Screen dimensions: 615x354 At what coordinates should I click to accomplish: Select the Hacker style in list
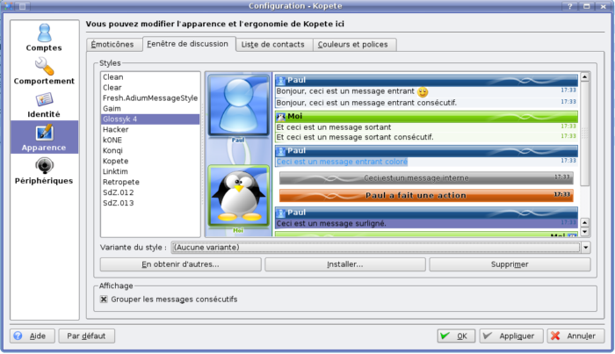point(116,130)
